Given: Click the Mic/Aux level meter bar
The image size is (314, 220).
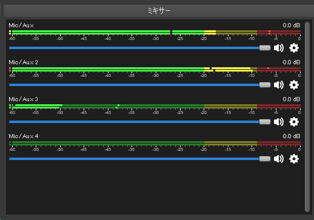Looking at the screenshot, I should tap(155, 33).
